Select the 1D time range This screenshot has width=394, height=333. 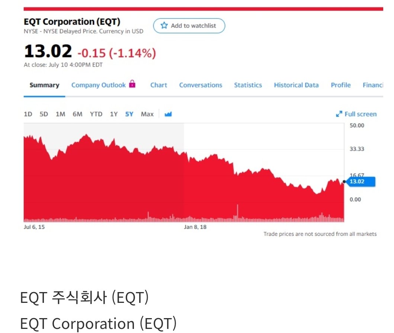pos(28,114)
